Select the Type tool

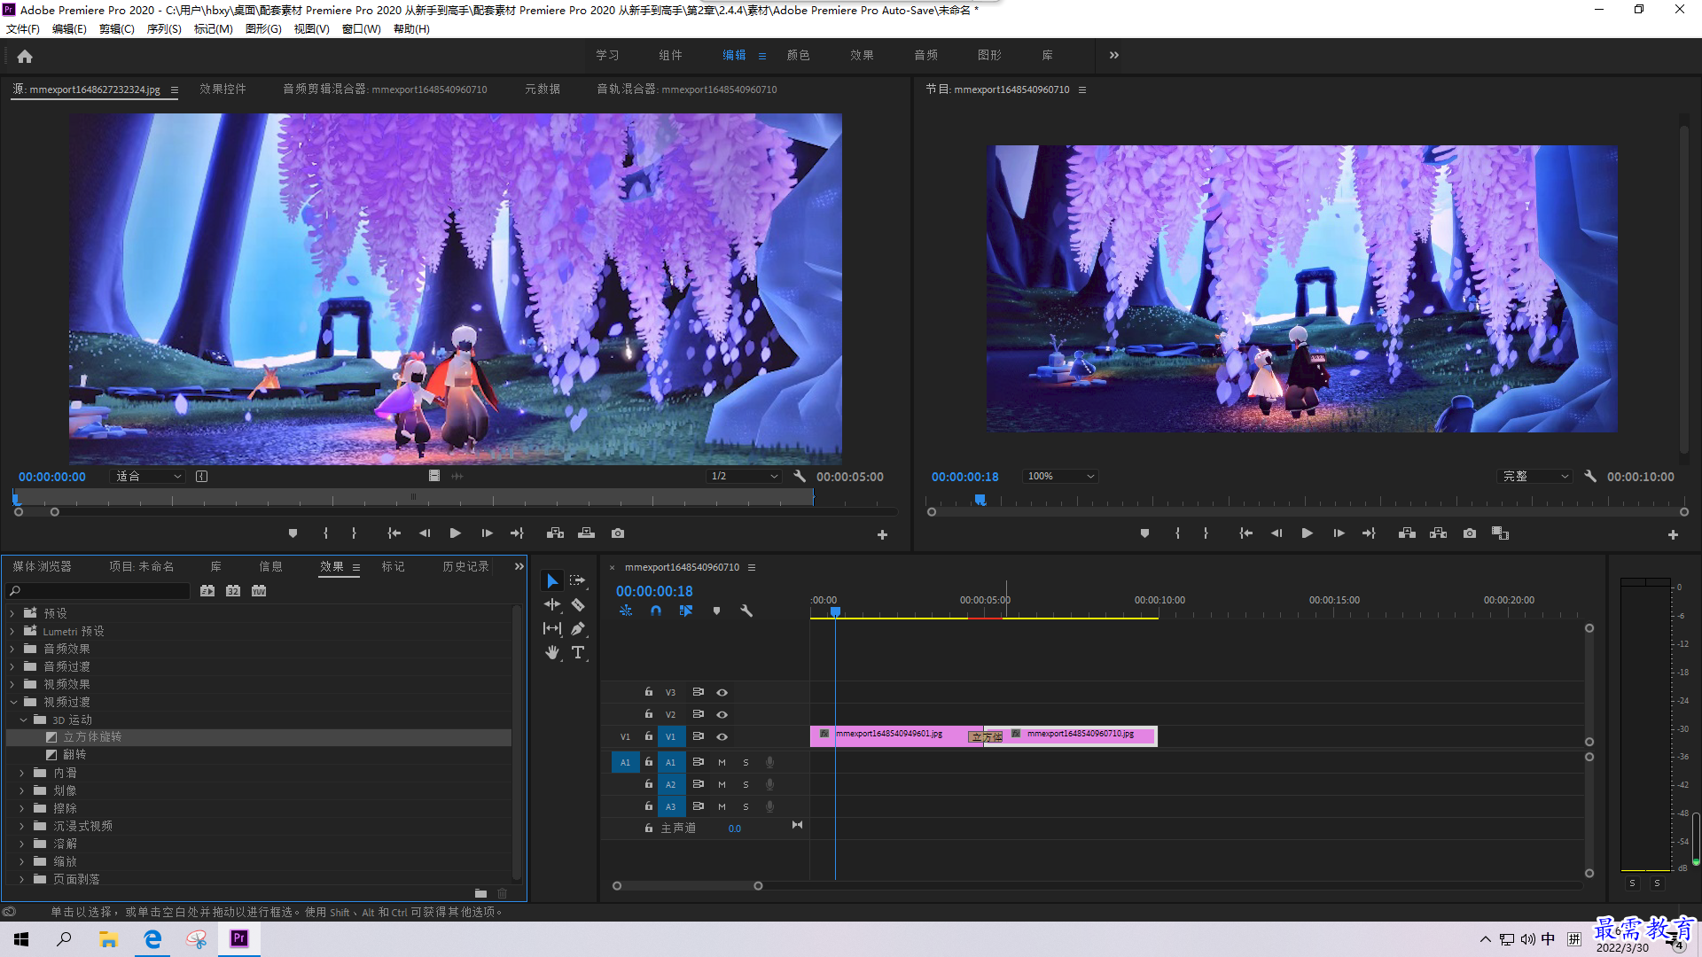click(x=578, y=652)
